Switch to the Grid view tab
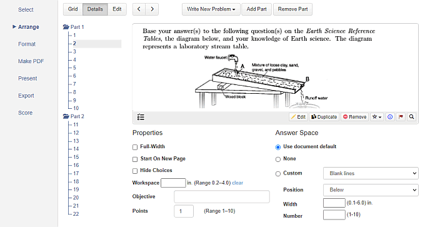The image size is (425, 227). click(73, 9)
